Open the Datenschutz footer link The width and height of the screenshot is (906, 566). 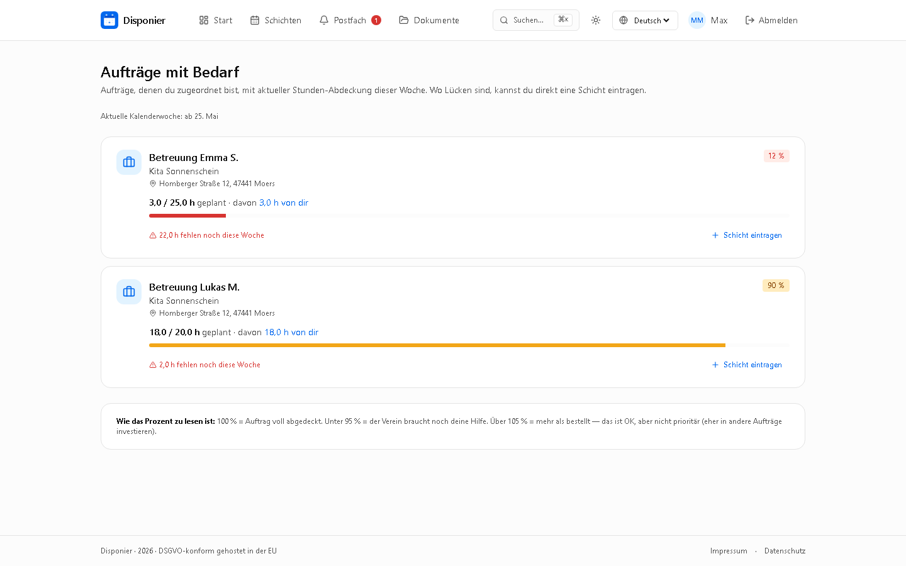tap(785, 551)
